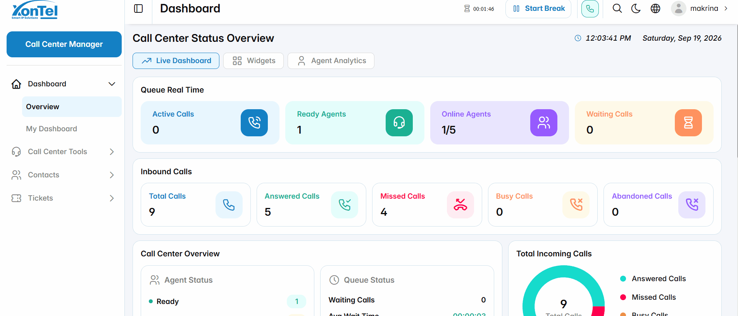Expand the Call Center Tools menu

(x=64, y=152)
